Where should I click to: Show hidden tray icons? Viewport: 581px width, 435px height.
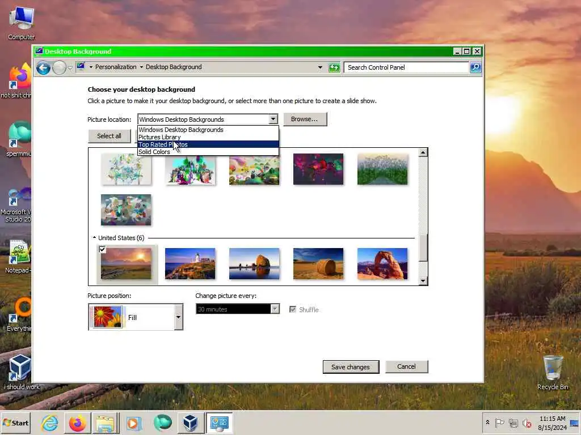click(x=487, y=423)
